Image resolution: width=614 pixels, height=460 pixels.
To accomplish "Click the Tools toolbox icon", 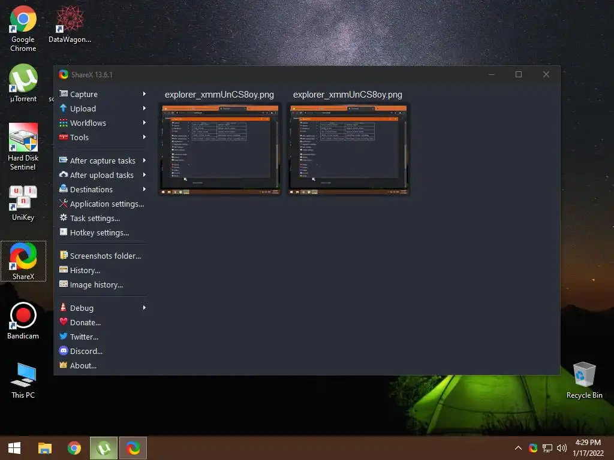I will pyautogui.click(x=64, y=137).
